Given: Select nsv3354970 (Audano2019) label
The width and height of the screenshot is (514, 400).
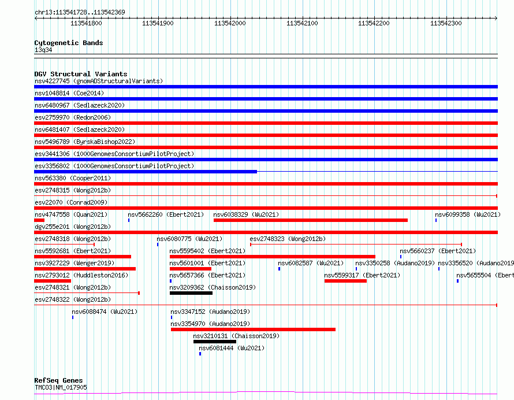Looking at the screenshot, I should [210, 324].
